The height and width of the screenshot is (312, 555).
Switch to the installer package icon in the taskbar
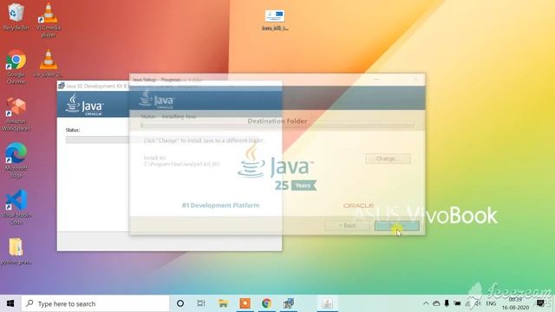coord(289,303)
